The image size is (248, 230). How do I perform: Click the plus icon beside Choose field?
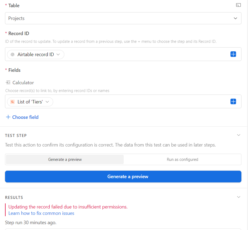pos(8,117)
